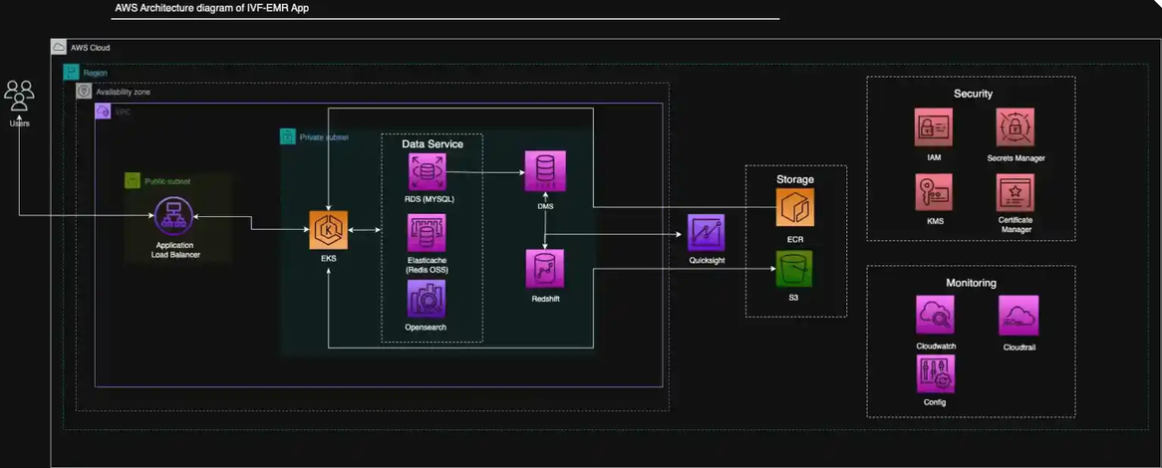Click the Region label text
Image resolution: width=1162 pixels, height=468 pixels.
[x=95, y=74]
